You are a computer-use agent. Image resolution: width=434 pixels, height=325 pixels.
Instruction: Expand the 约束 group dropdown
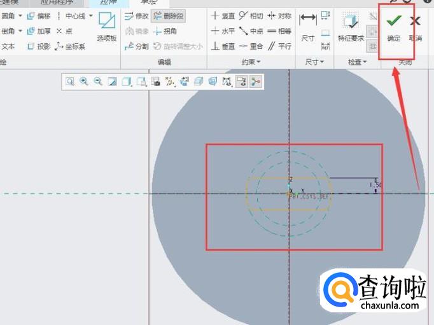pos(251,62)
